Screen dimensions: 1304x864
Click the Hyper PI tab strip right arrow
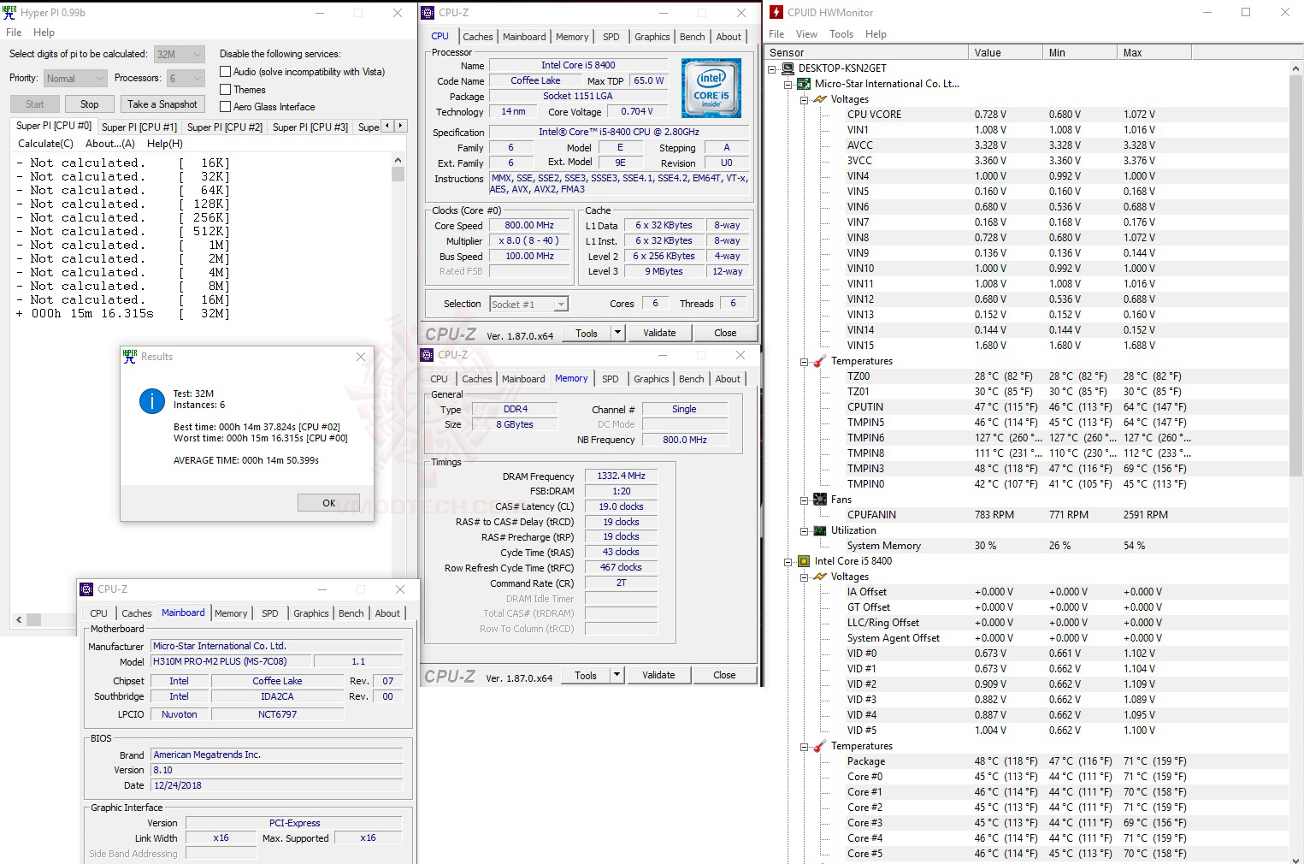pos(400,126)
